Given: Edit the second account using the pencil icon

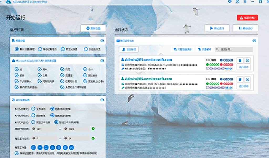Looking at the screenshot, I should point(247,79).
